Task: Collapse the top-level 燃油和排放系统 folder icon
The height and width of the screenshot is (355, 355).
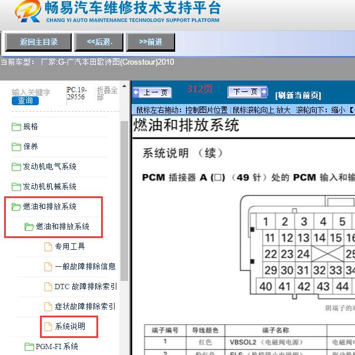Action: (16, 207)
